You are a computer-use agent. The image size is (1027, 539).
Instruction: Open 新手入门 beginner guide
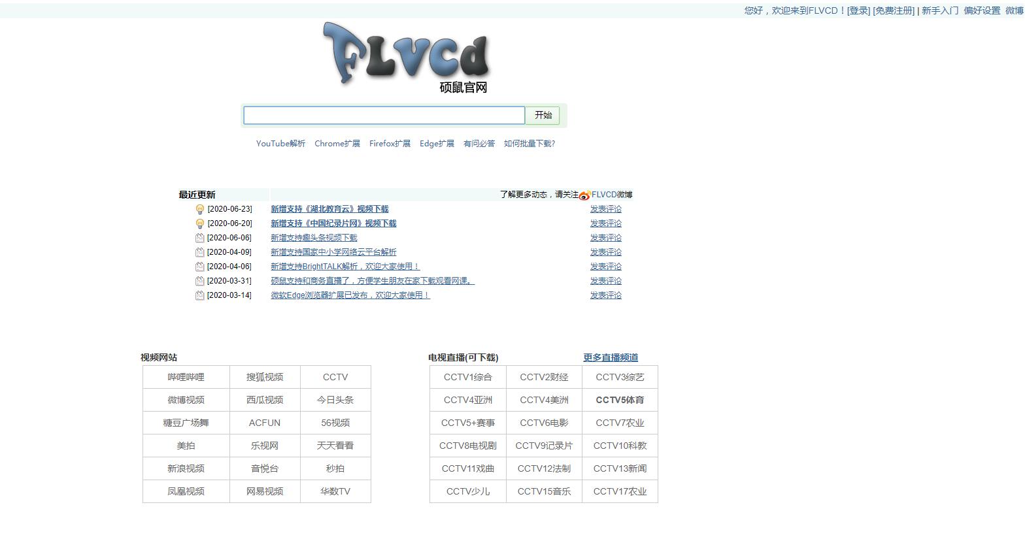coord(940,10)
